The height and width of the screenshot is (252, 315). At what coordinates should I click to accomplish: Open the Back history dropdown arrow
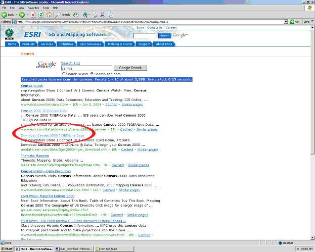(x=16, y=15)
